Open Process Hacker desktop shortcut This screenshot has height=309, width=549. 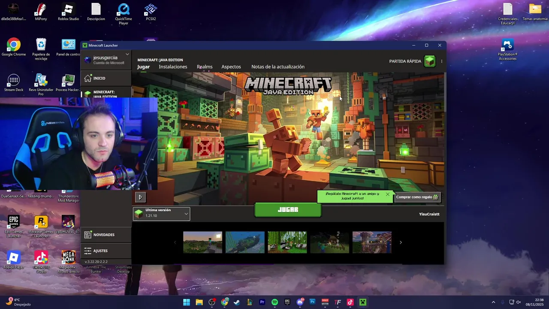(69, 83)
